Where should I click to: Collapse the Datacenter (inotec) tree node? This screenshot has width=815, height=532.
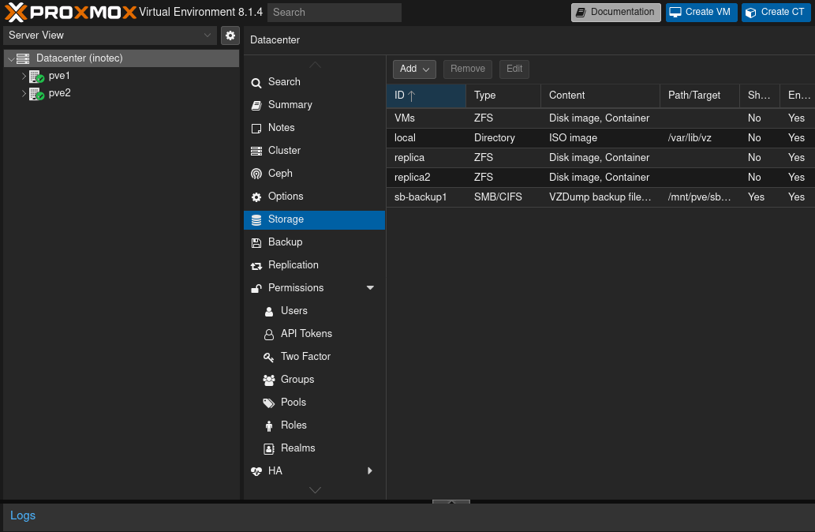[11, 58]
